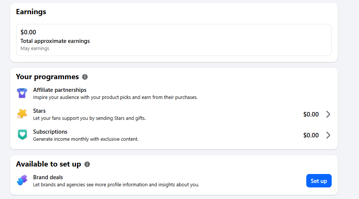
Task: Click the Brand deals hands icon
Action: [x=22, y=180]
